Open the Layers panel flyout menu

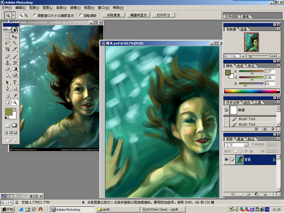[x=278, y=139]
